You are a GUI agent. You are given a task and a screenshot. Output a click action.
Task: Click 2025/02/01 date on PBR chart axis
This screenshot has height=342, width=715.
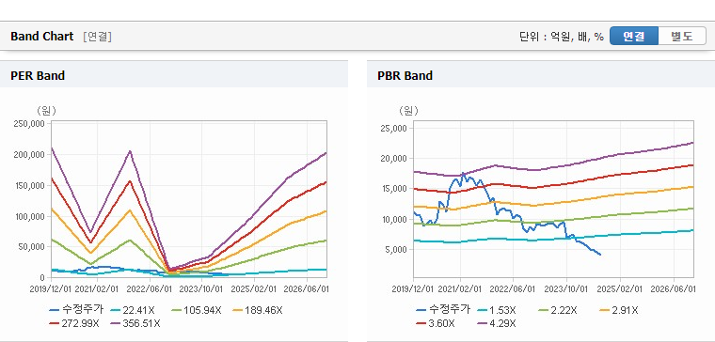point(620,289)
